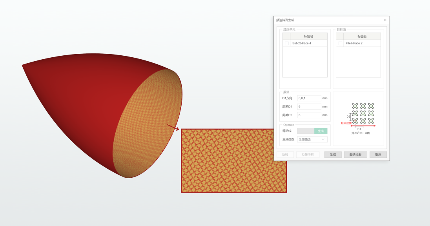This screenshot has height=226, width=430.
Task: Click the 取消 button
Action: tap(378, 155)
